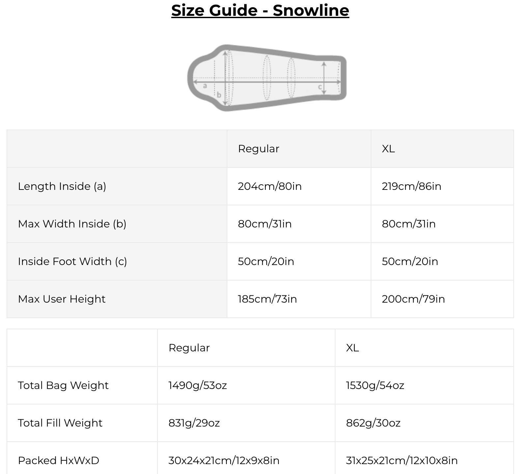Click the "b" width label in diagram

pos(219,95)
